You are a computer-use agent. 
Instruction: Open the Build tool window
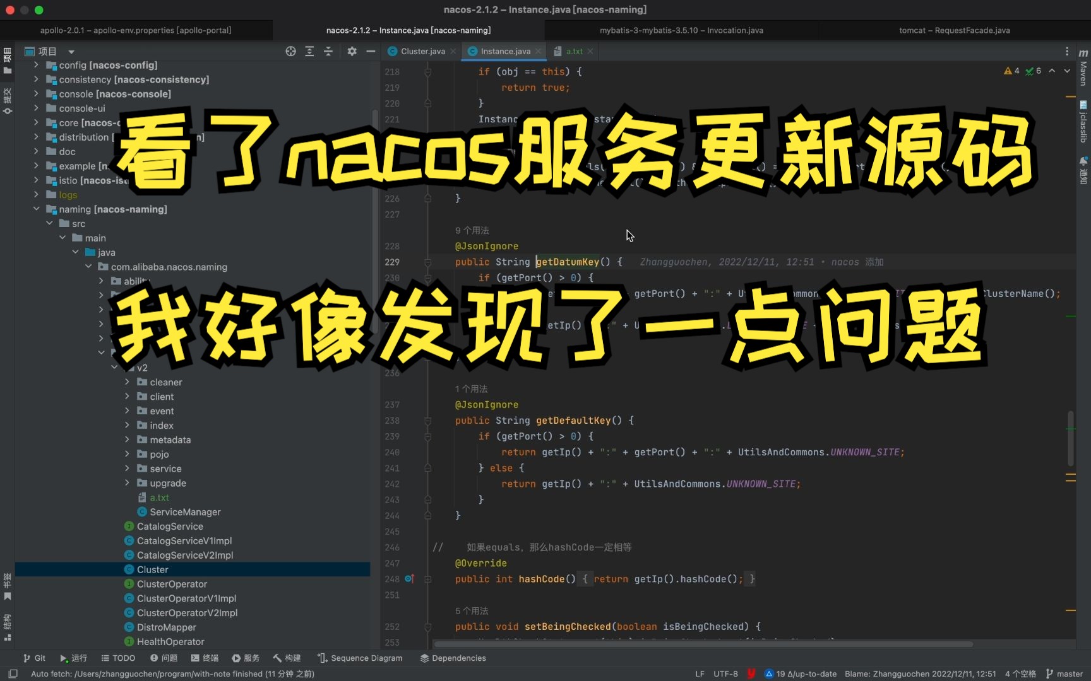click(x=287, y=658)
